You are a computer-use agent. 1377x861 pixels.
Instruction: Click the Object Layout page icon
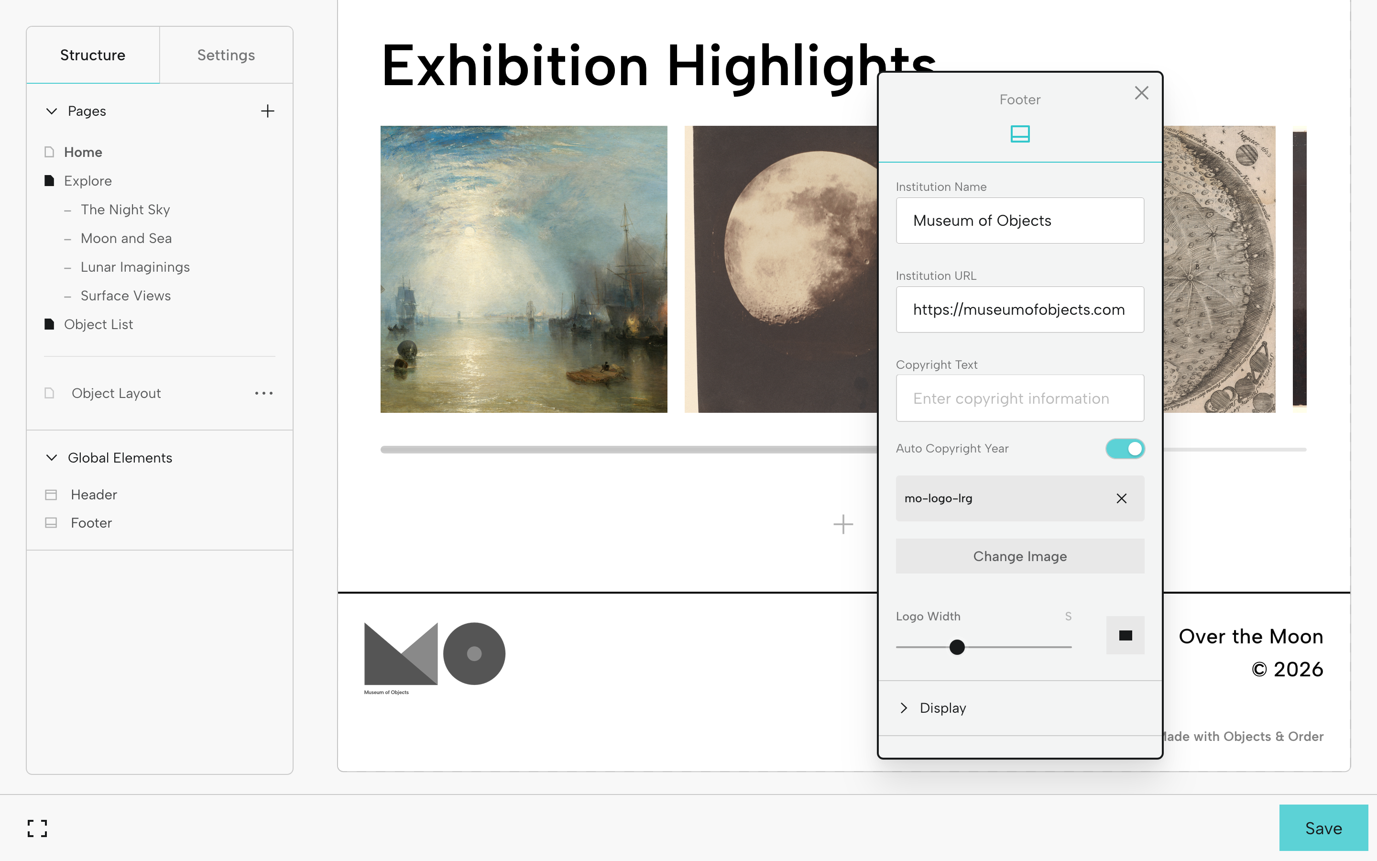tap(50, 393)
